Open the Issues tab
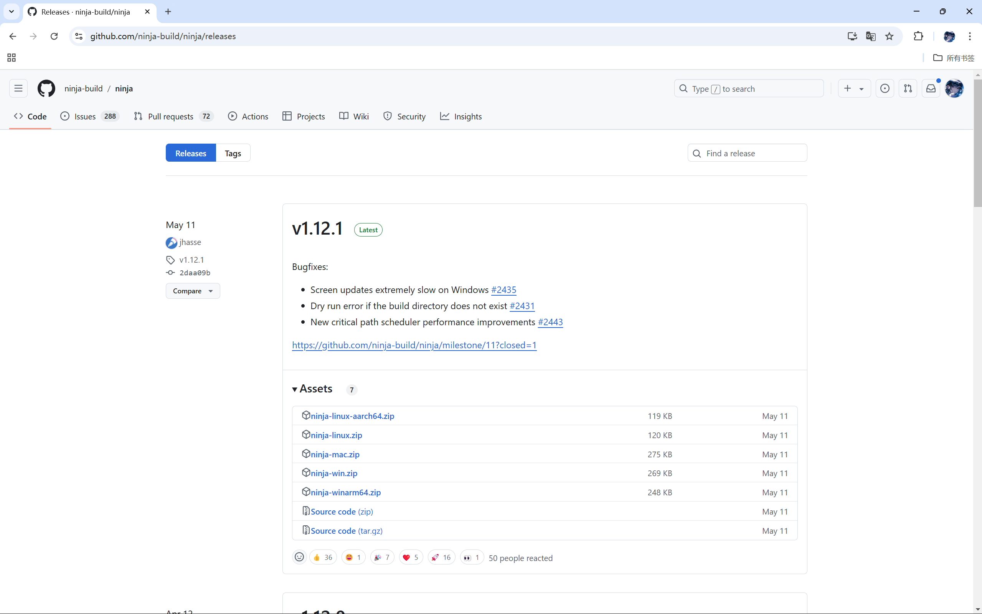 (90, 117)
